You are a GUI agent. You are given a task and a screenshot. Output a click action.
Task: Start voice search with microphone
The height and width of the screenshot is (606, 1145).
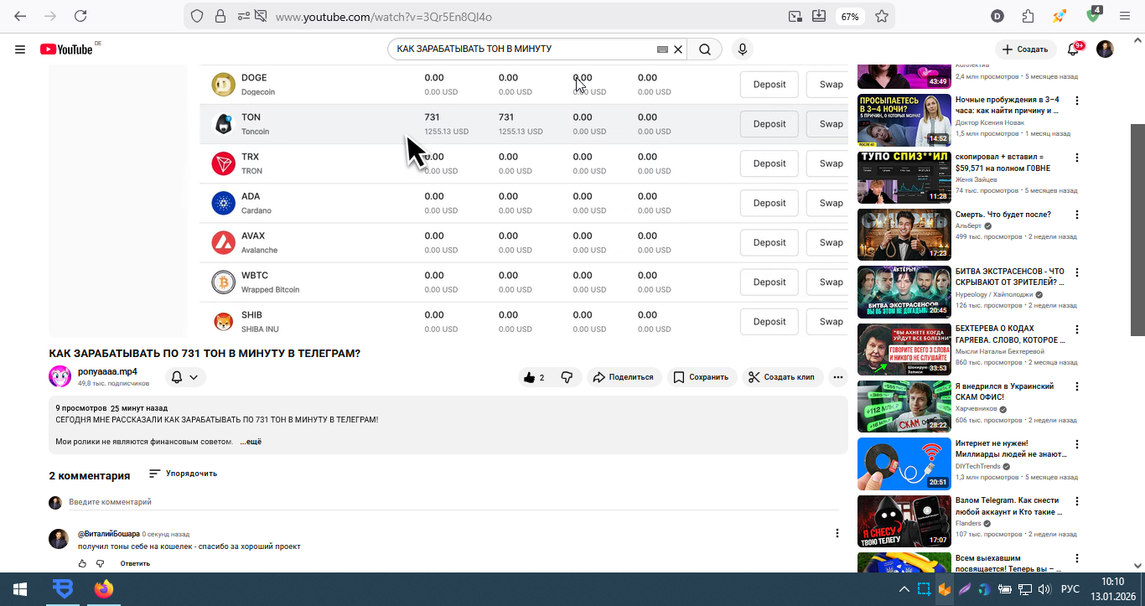point(742,49)
